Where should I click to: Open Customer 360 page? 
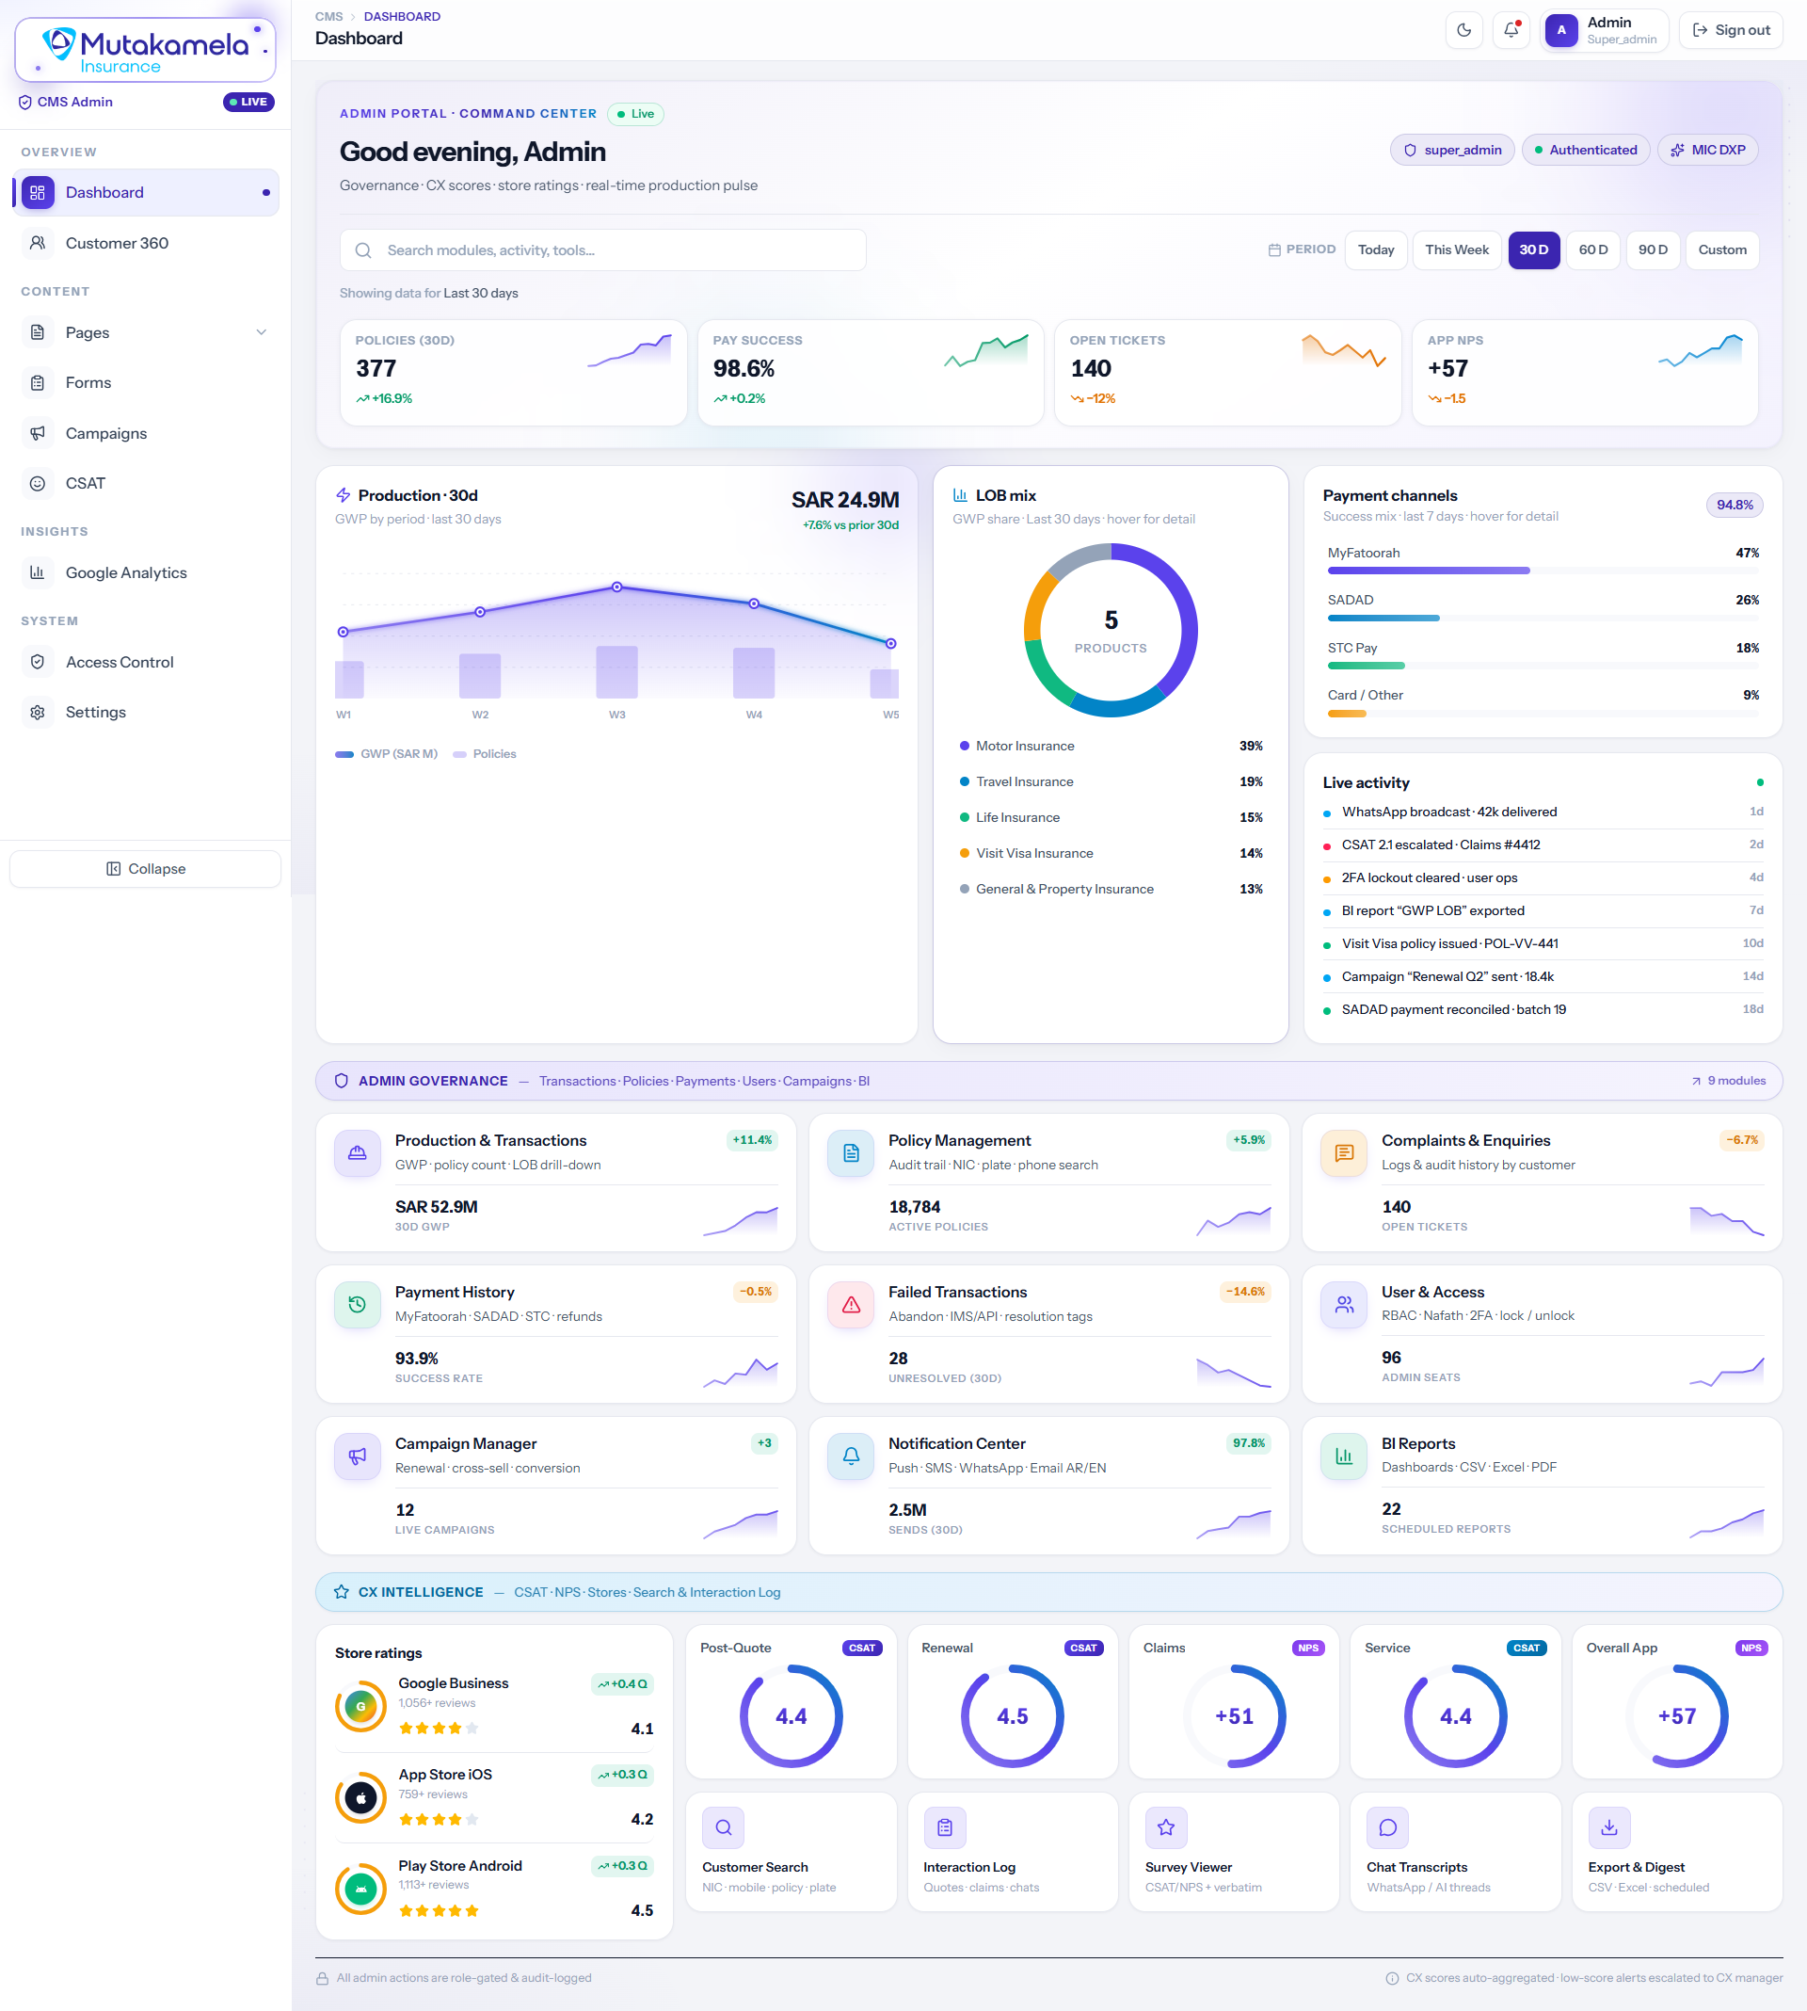pyautogui.click(x=146, y=243)
